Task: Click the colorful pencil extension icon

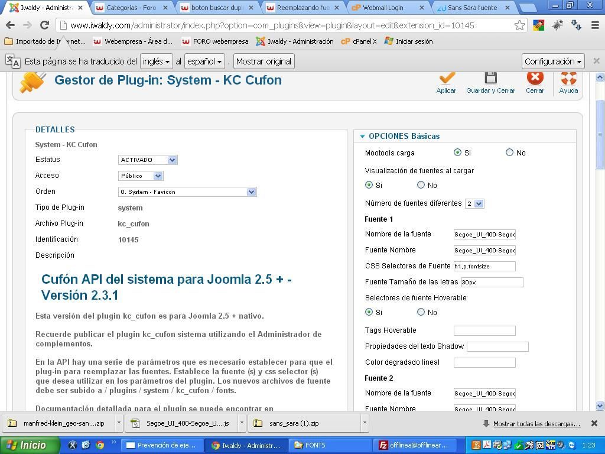Action: coord(538,25)
